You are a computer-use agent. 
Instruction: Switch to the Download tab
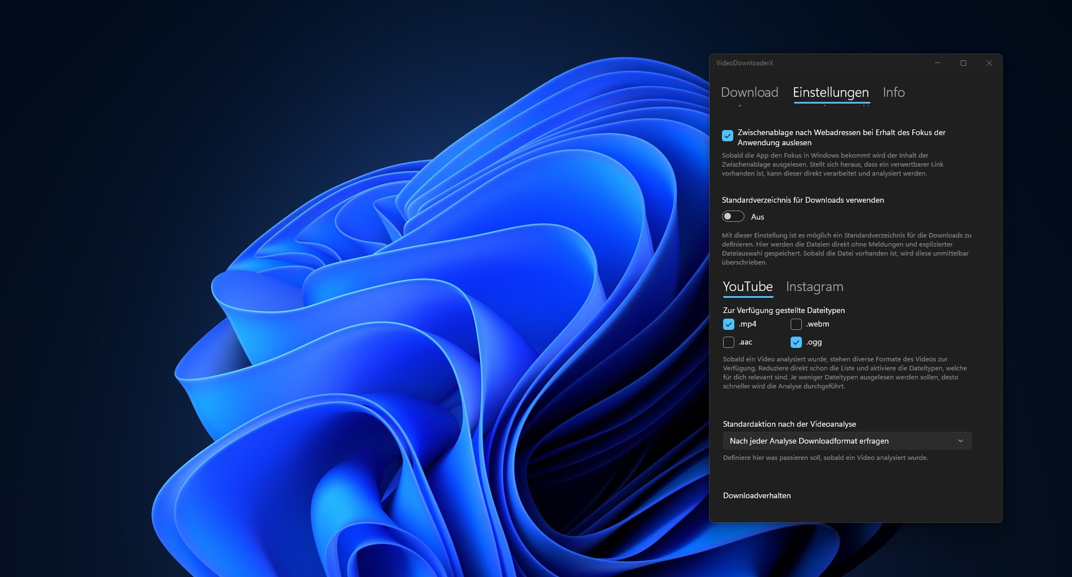(749, 92)
